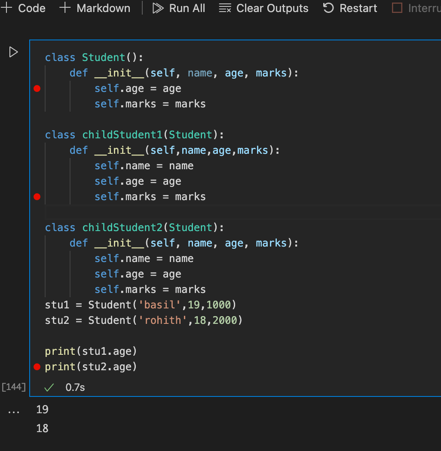
Task: Select the Run All double-arrow icon
Action: [157, 8]
